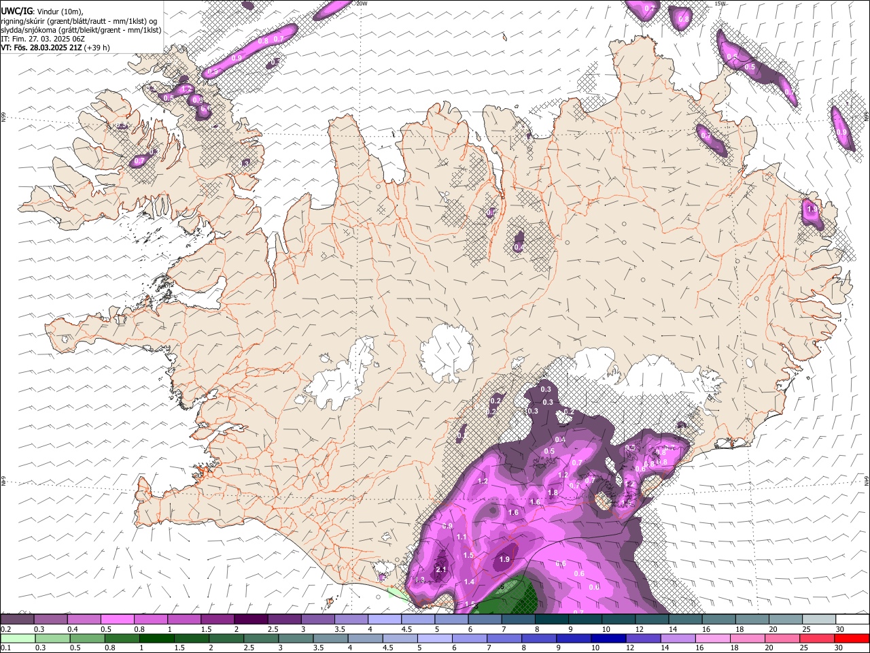Click the '1.1' precipitation value on map

pos(462,537)
